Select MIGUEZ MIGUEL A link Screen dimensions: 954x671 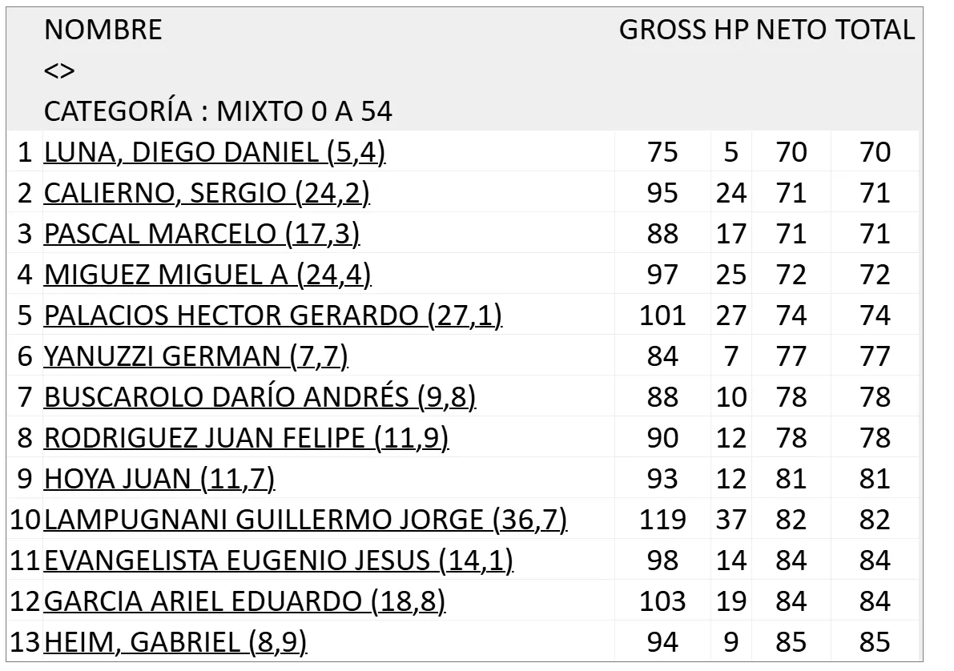pyautogui.click(x=207, y=275)
